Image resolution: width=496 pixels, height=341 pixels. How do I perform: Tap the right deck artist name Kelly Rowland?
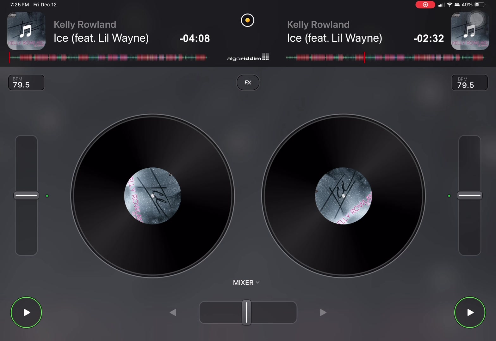[318, 24]
